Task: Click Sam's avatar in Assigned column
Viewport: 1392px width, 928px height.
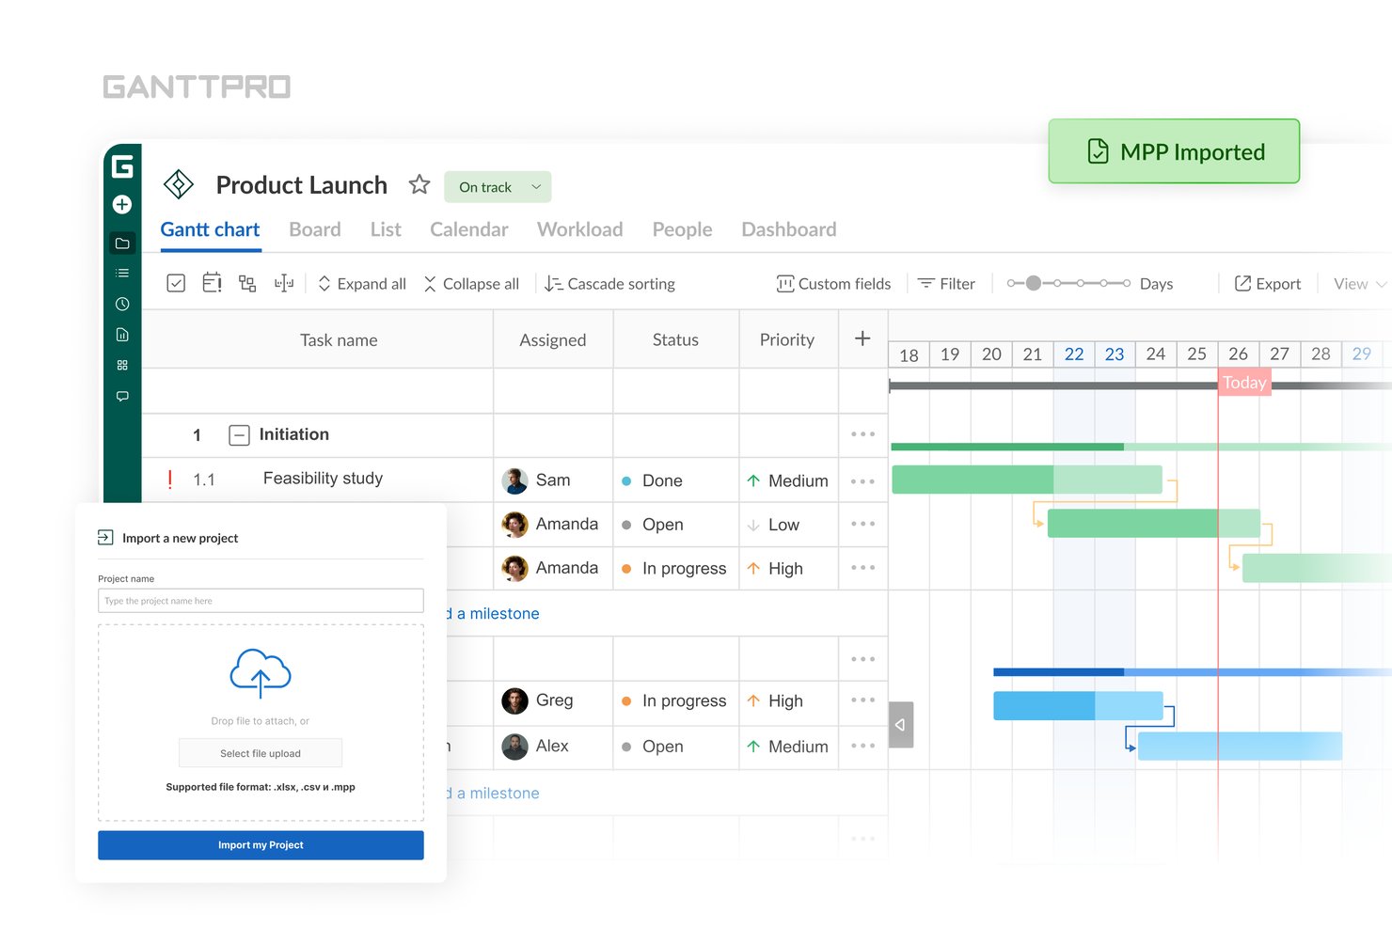Action: tap(514, 480)
